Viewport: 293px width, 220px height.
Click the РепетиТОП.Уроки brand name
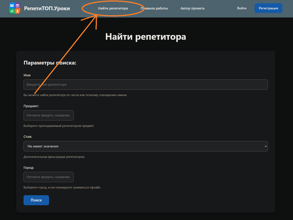point(47,8)
